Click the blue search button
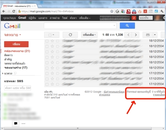 [x=127, y=25]
